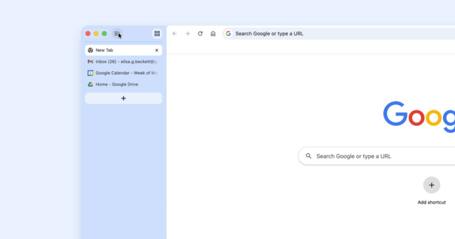Enter full screen with the green button
The height and width of the screenshot is (239, 455).
pos(104,34)
